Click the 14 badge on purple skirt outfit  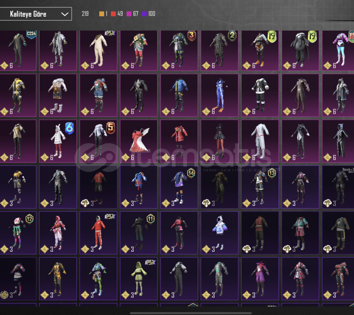[x=191, y=173]
